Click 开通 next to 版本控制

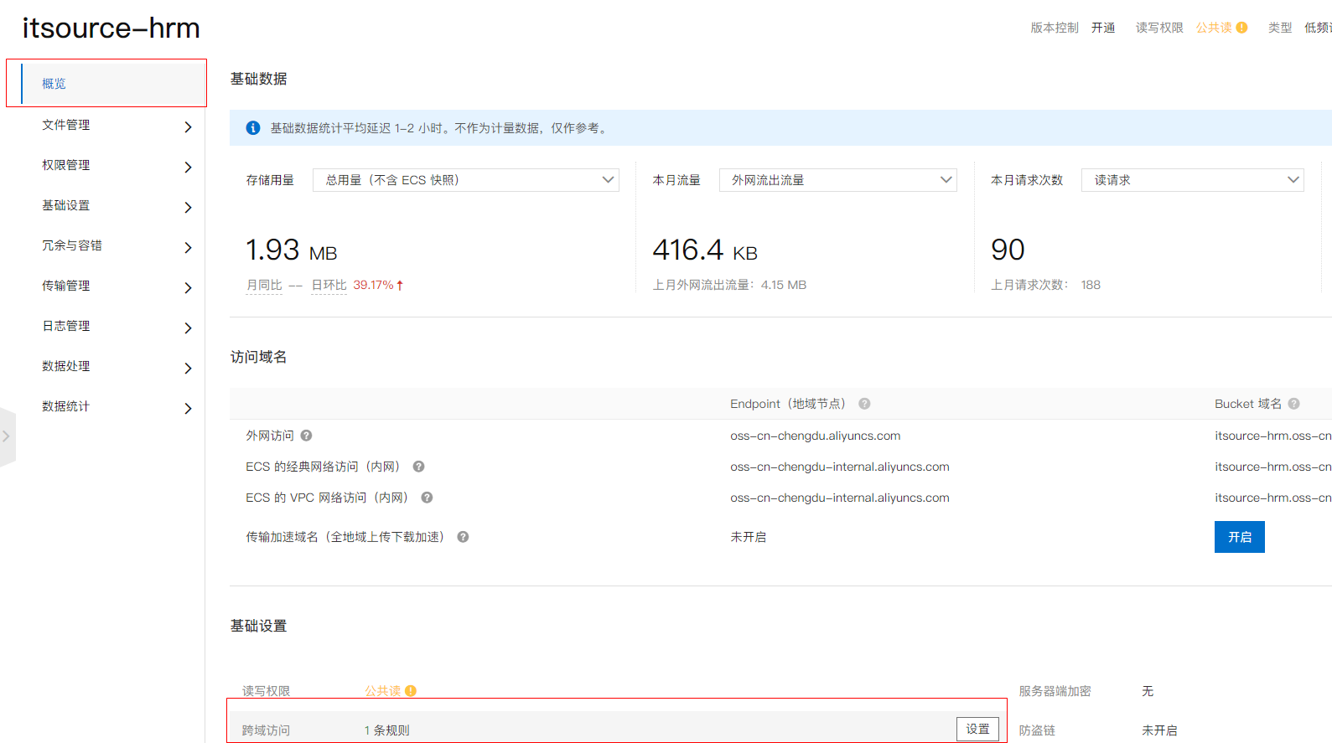point(1103,28)
